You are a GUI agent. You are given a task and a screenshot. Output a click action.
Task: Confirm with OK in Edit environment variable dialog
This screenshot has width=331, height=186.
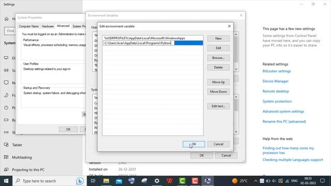click(x=194, y=144)
